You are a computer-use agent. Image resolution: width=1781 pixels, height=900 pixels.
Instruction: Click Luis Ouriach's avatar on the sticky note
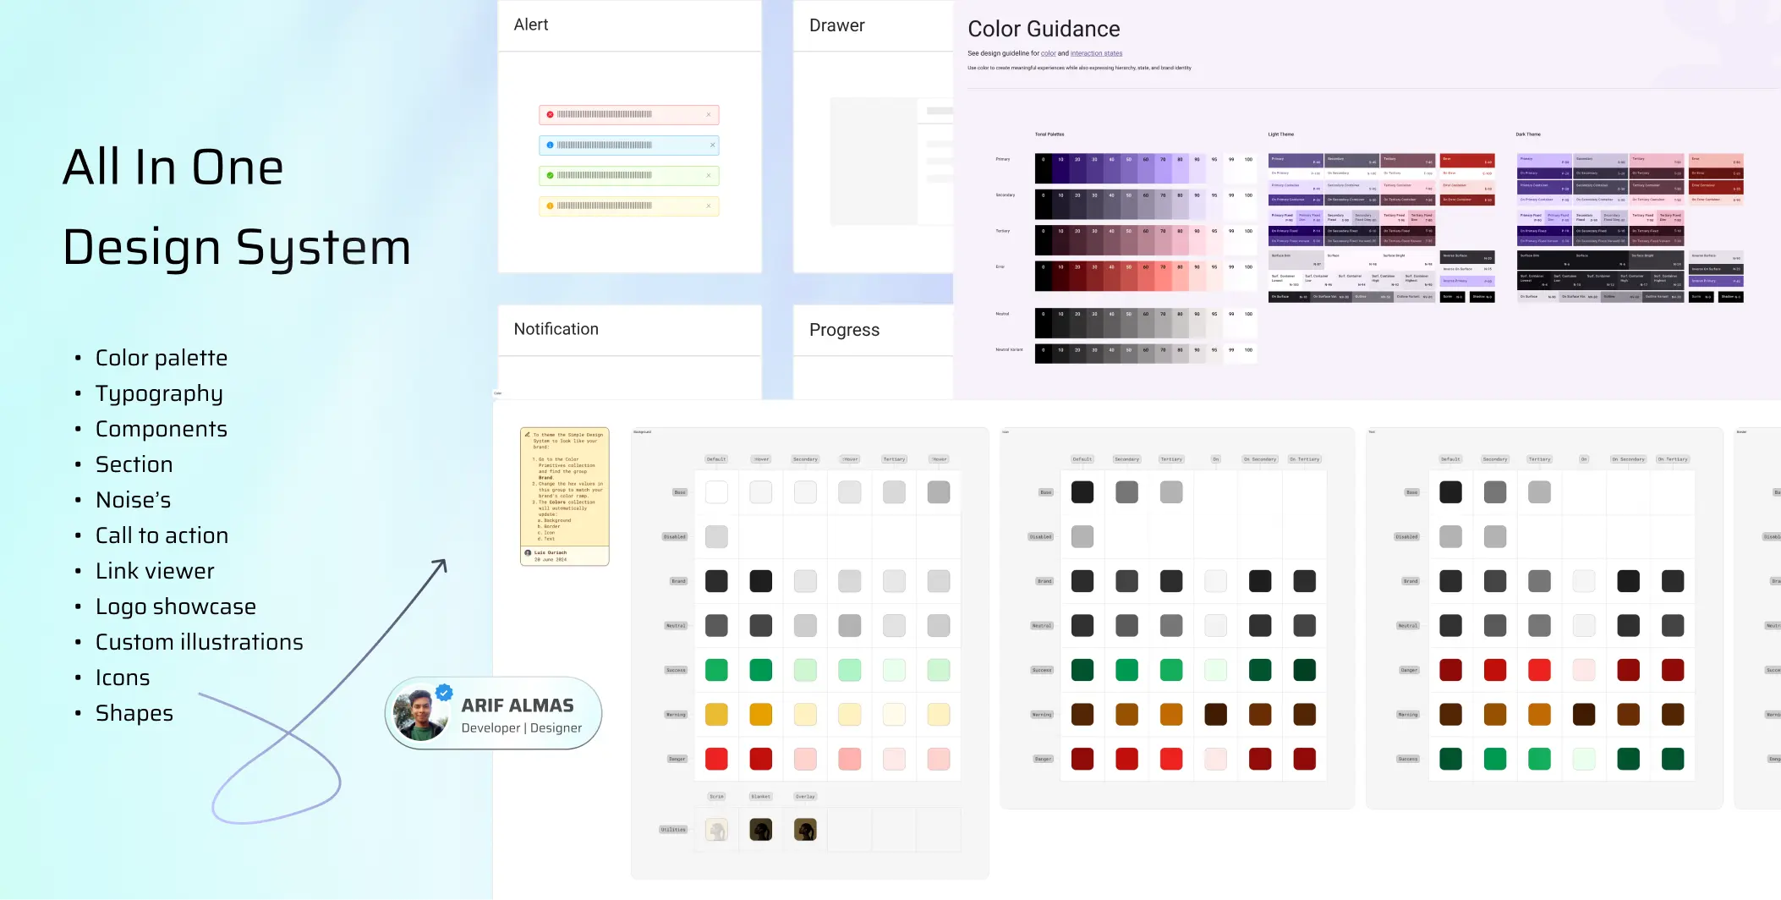529,552
